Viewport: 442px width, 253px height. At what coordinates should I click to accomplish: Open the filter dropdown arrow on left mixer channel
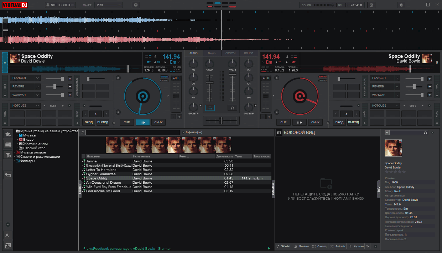(x=200, y=106)
